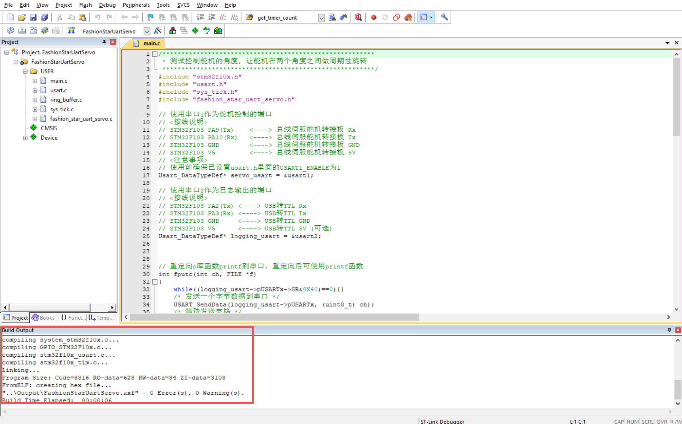
Task: Expand the fashion_star_uart_servo.c tree node
Action: click(35, 119)
